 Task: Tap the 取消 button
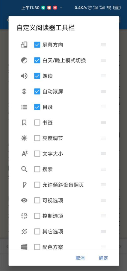tap(80, 258)
